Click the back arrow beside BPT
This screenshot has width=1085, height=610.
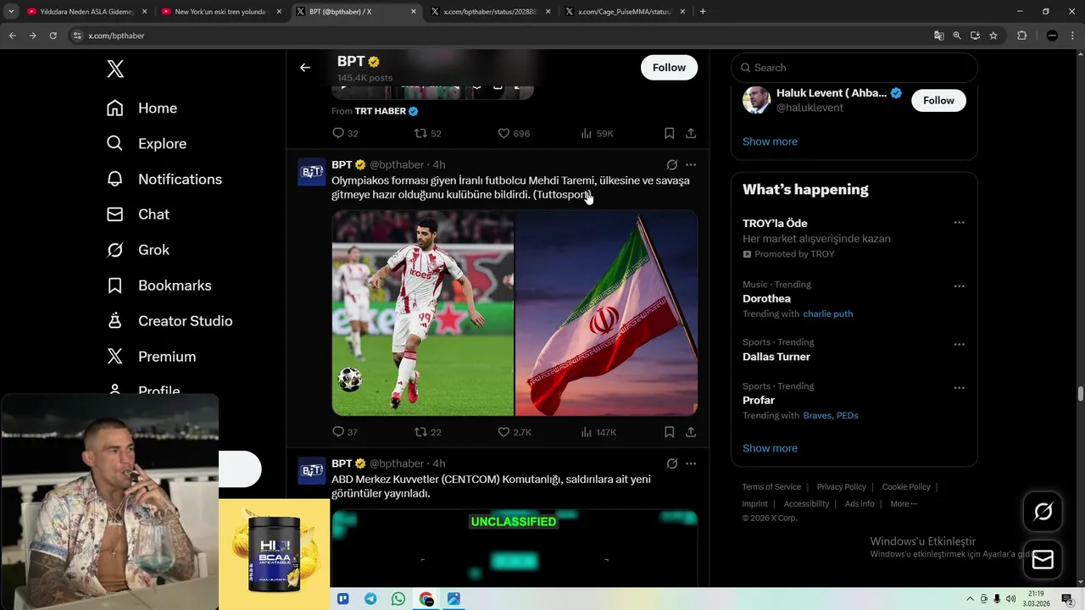point(305,68)
